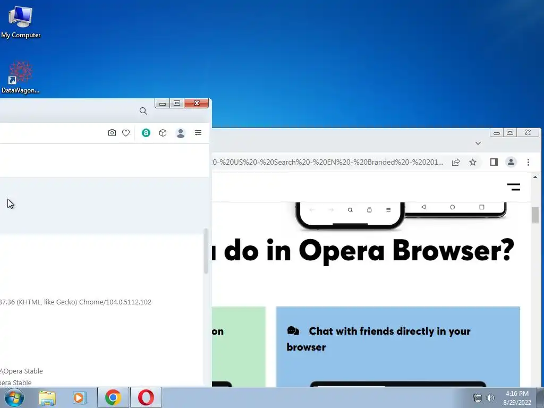Click the chat bubbles icon on the blue card

tap(293, 331)
